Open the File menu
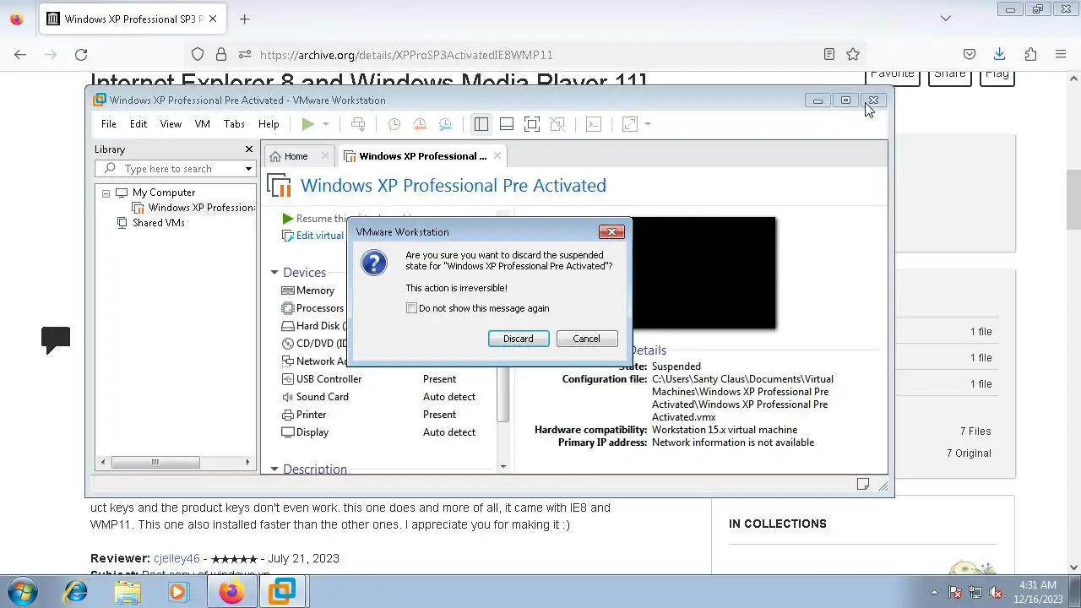 pos(109,124)
